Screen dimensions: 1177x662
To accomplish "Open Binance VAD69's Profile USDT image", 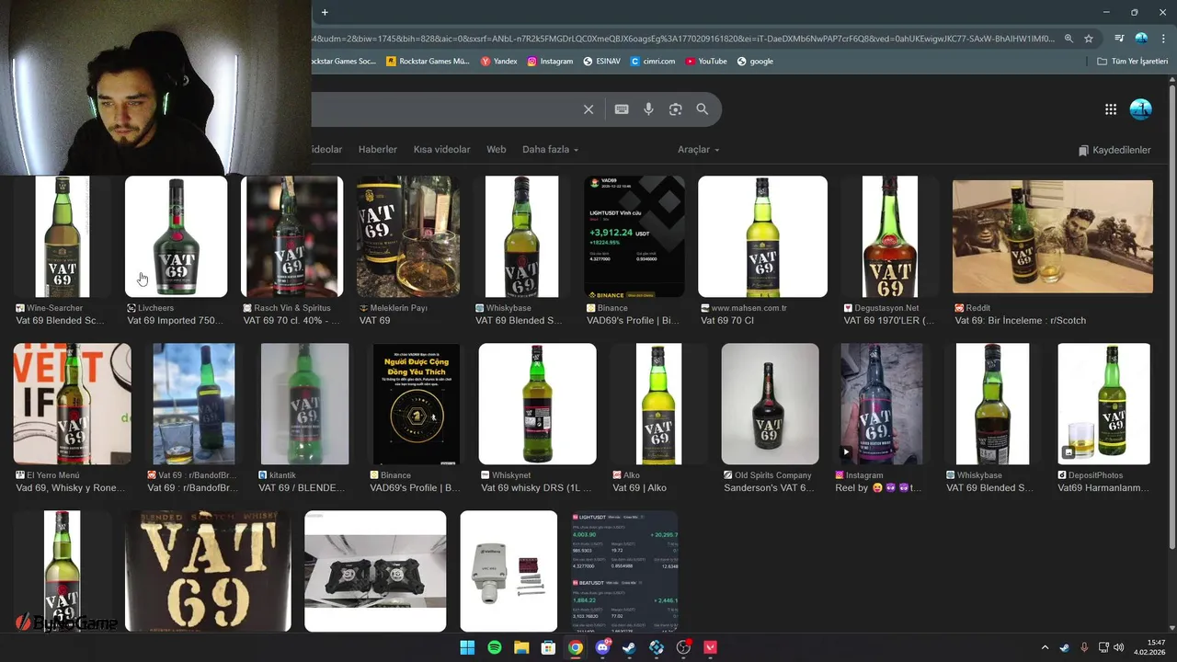I will coord(634,236).
